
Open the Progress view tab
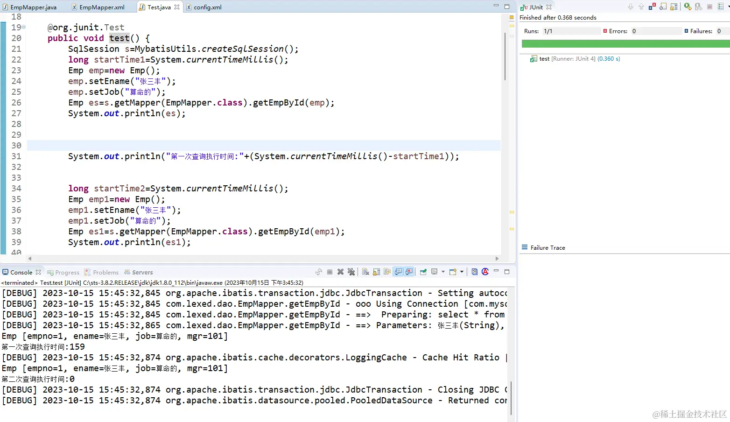[x=63, y=272]
